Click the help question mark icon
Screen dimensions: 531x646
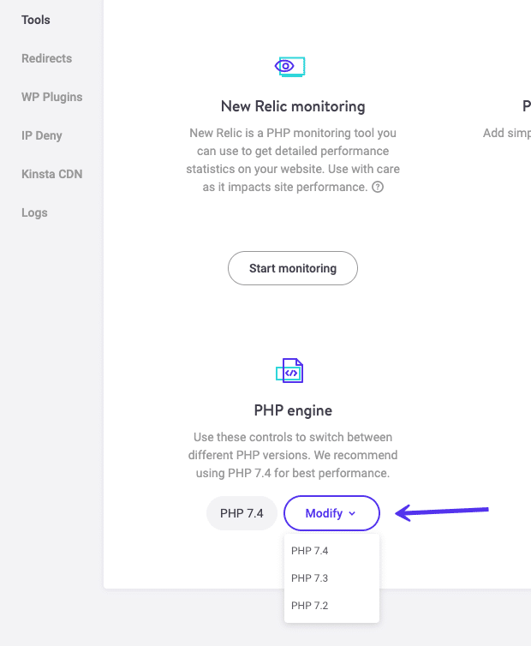pos(378,188)
